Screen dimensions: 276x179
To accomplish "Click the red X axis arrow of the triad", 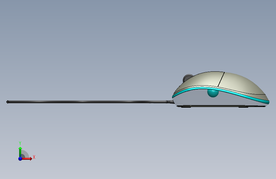I will [27, 159].
